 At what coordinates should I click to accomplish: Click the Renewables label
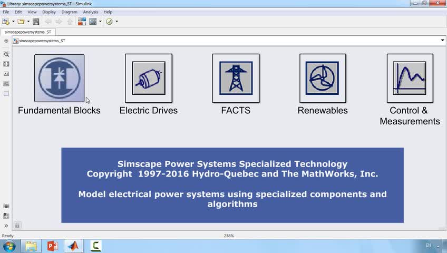coord(323,111)
